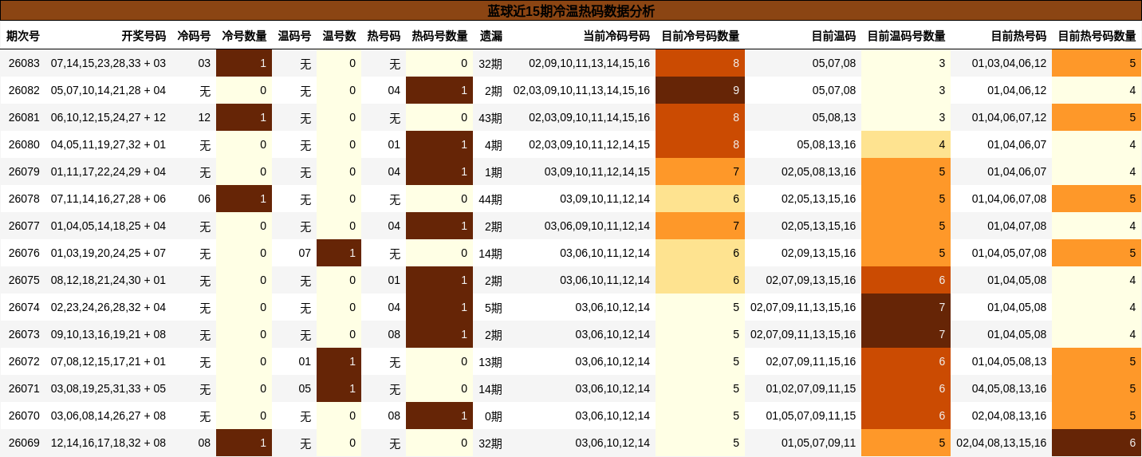Click the dark brown cold count 9 cell
Viewport: 1142px width, 457px height.
(700, 90)
